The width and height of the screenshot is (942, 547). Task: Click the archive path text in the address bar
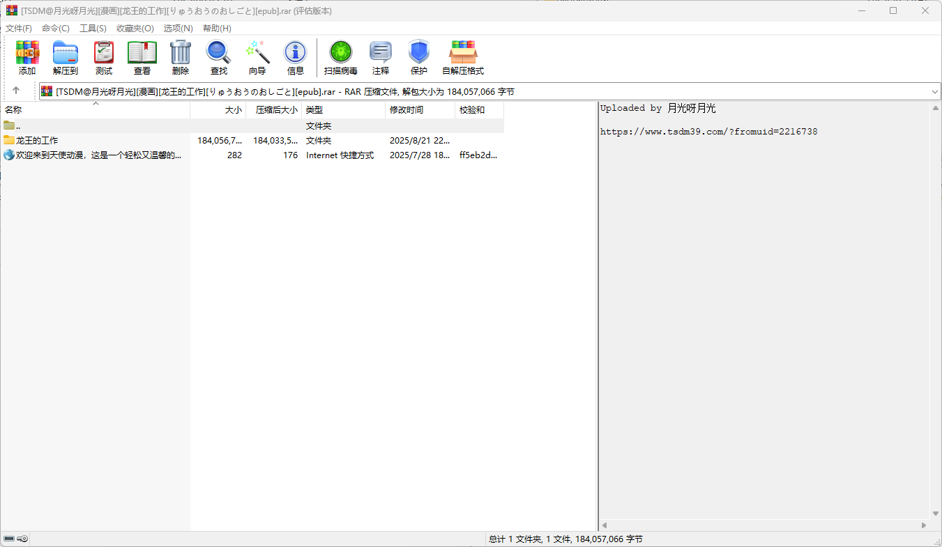click(x=286, y=91)
